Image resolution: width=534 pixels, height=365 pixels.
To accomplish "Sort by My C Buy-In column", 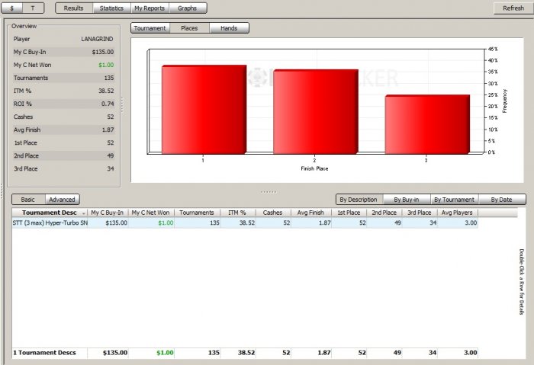I will [108, 213].
